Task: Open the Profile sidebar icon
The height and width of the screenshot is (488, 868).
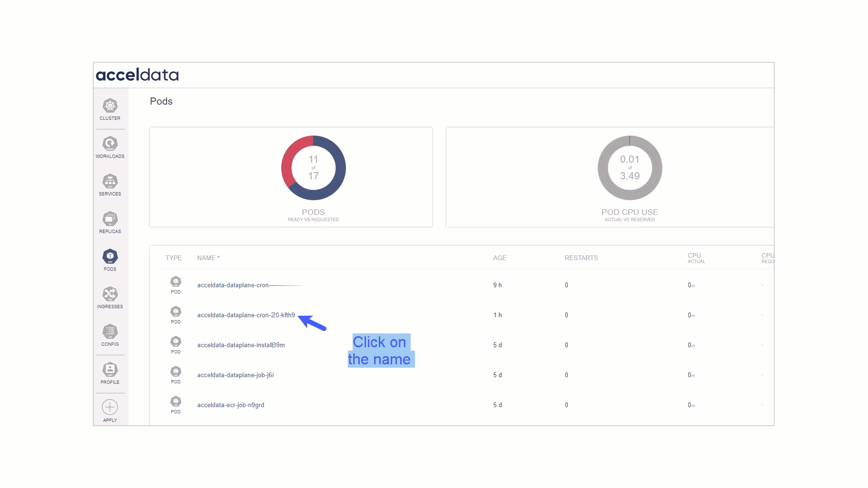Action: tap(110, 369)
